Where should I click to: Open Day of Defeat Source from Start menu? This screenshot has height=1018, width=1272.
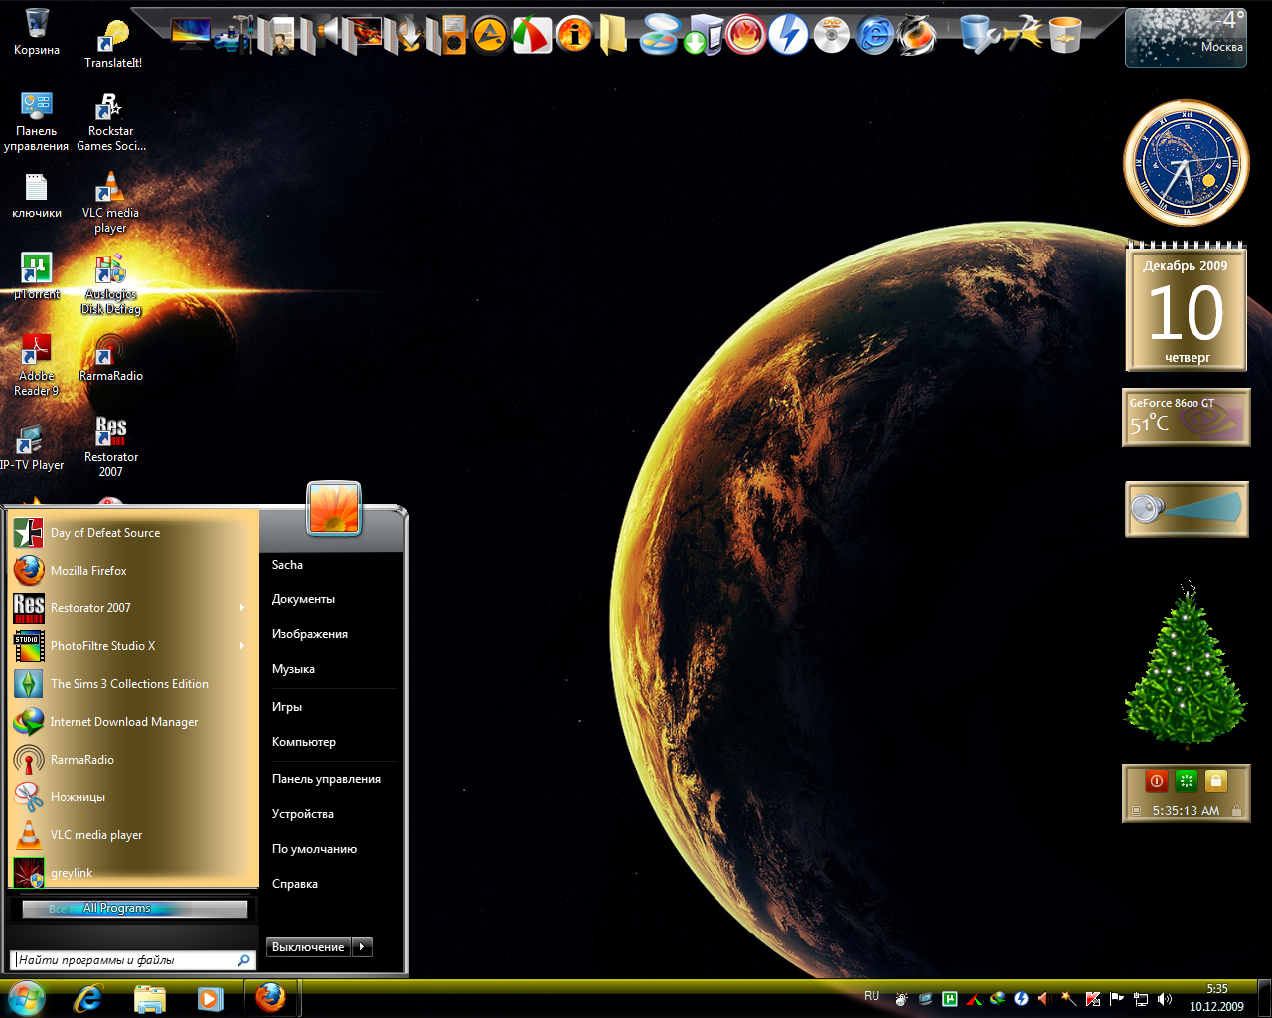tap(134, 533)
